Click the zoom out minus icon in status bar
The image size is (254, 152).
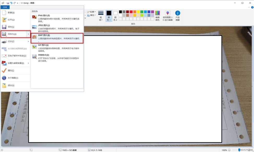tap(229, 150)
